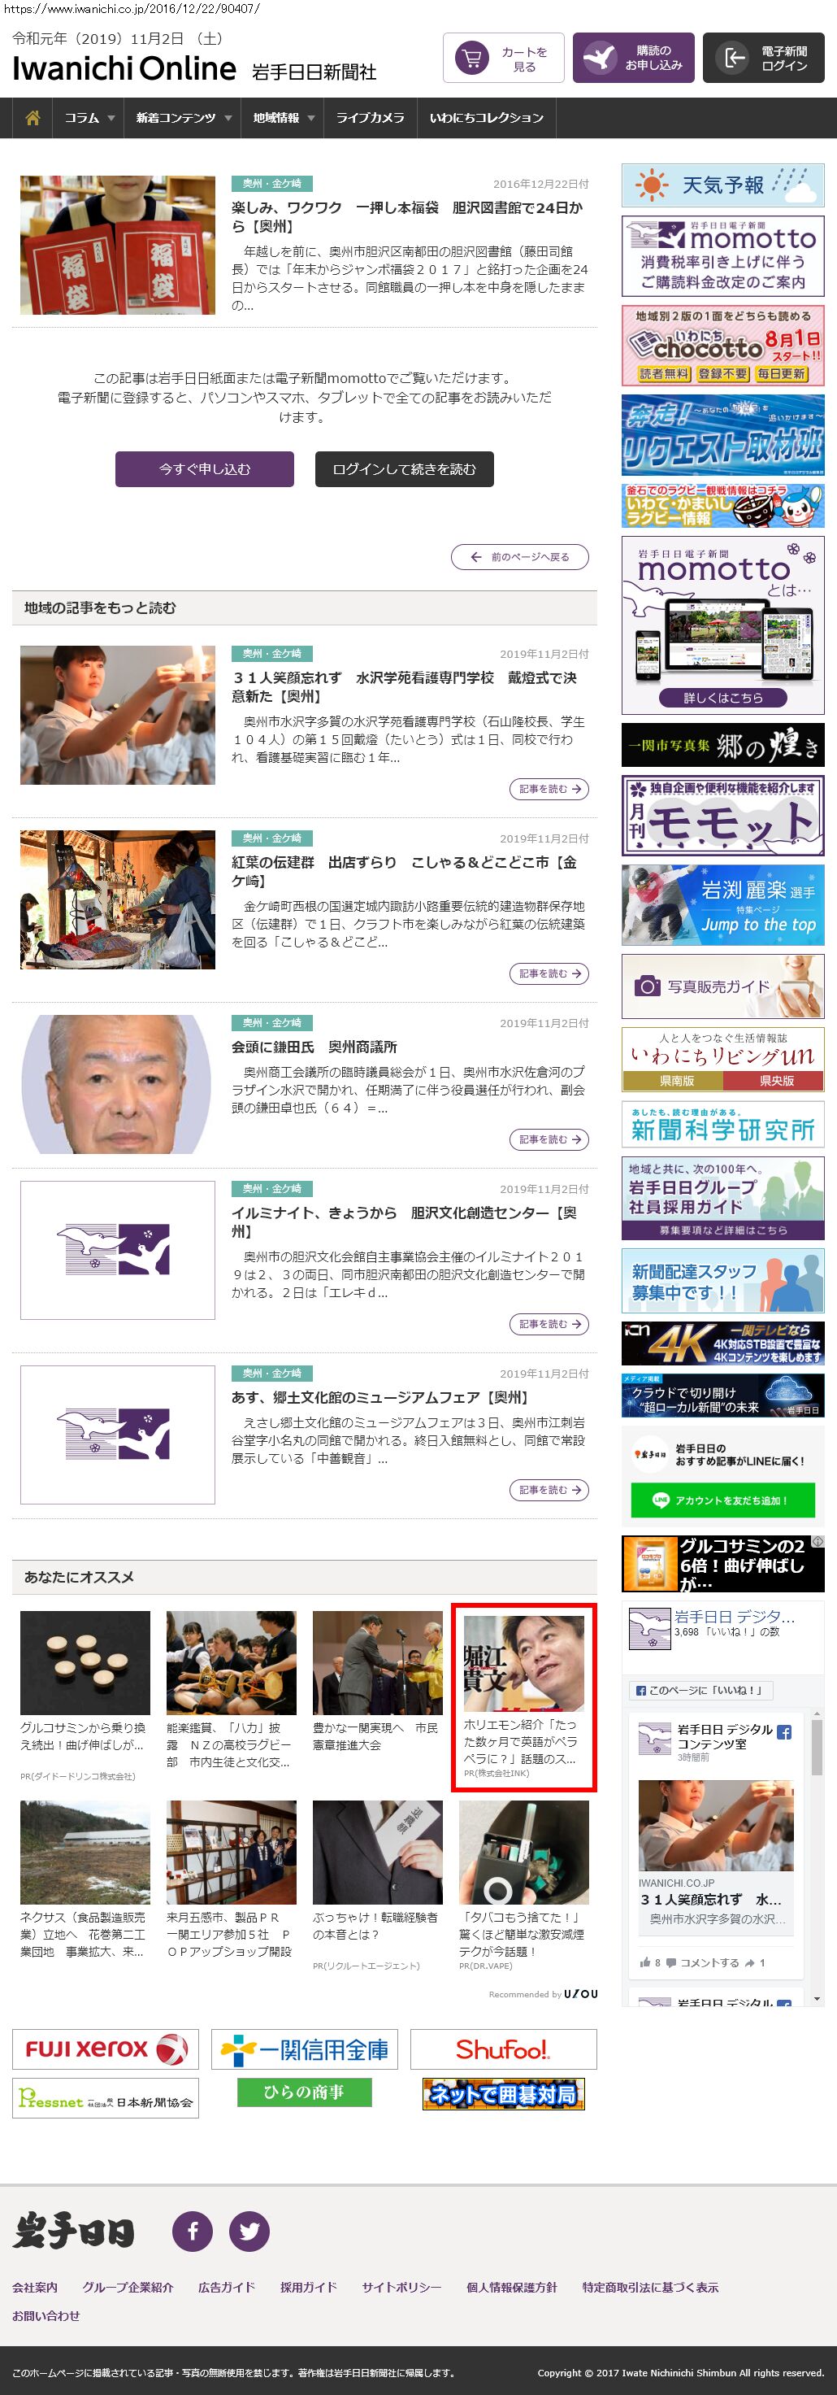
Task: Add the LINE account as friend
Action: click(x=722, y=1500)
